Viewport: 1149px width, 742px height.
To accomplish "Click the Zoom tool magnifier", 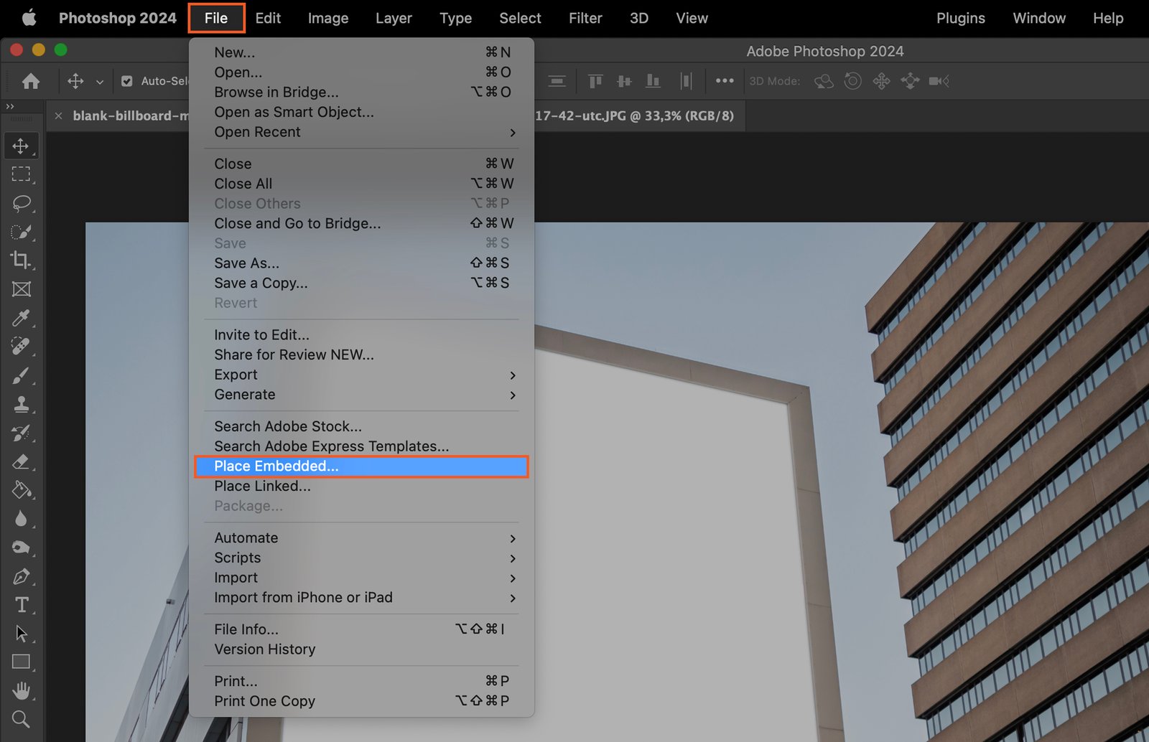I will (21, 719).
